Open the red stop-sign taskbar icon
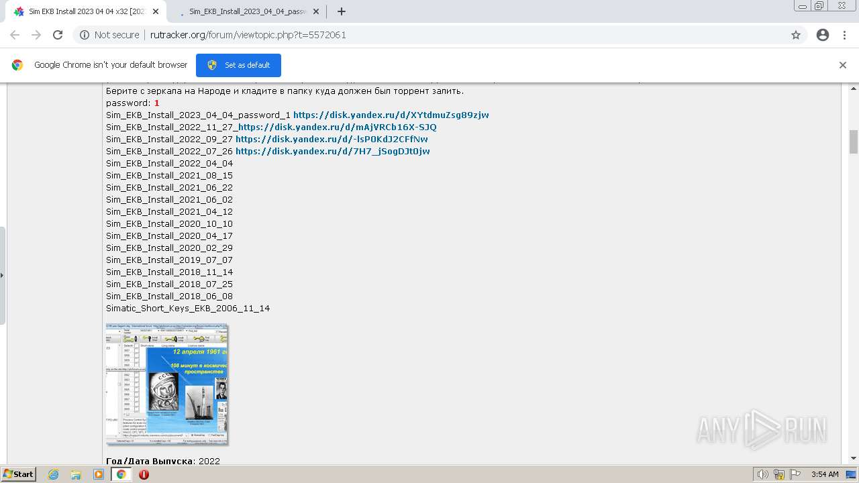The width and height of the screenshot is (859, 483). (x=144, y=474)
